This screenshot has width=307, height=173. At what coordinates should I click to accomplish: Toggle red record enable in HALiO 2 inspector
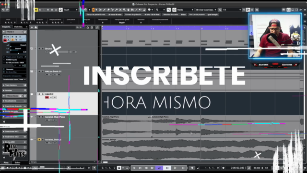[x=5, y=40]
